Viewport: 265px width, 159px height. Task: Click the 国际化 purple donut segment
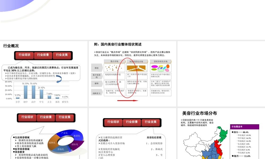click(x=75, y=144)
